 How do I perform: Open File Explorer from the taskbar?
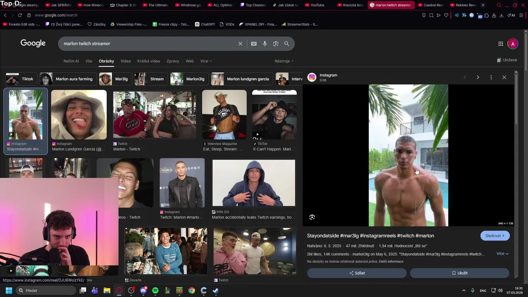pos(107,290)
